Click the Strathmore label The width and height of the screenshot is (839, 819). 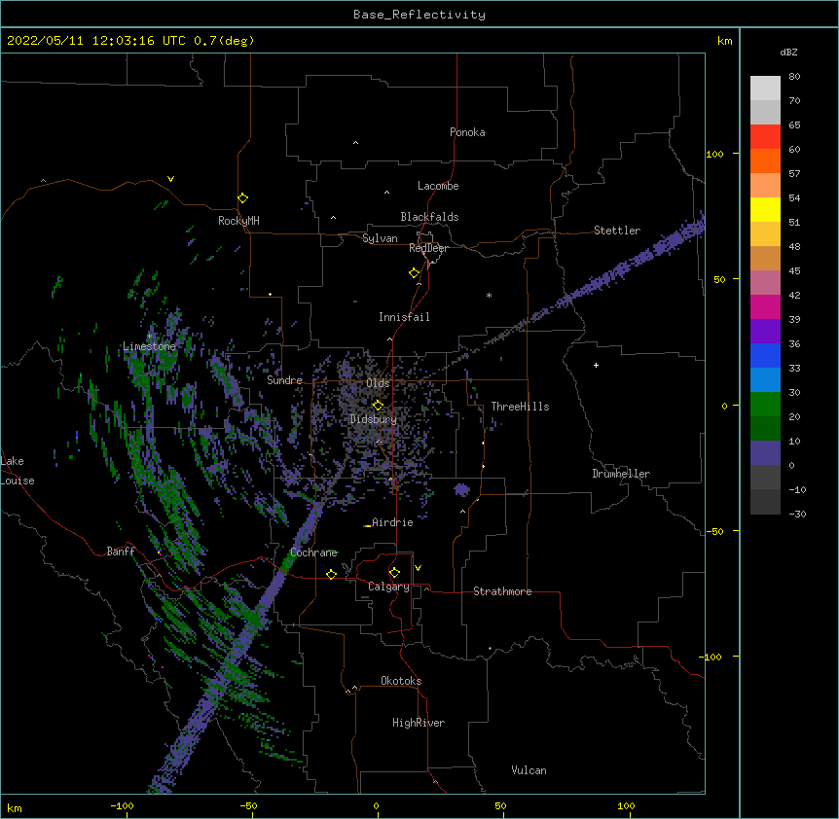[x=502, y=591]
